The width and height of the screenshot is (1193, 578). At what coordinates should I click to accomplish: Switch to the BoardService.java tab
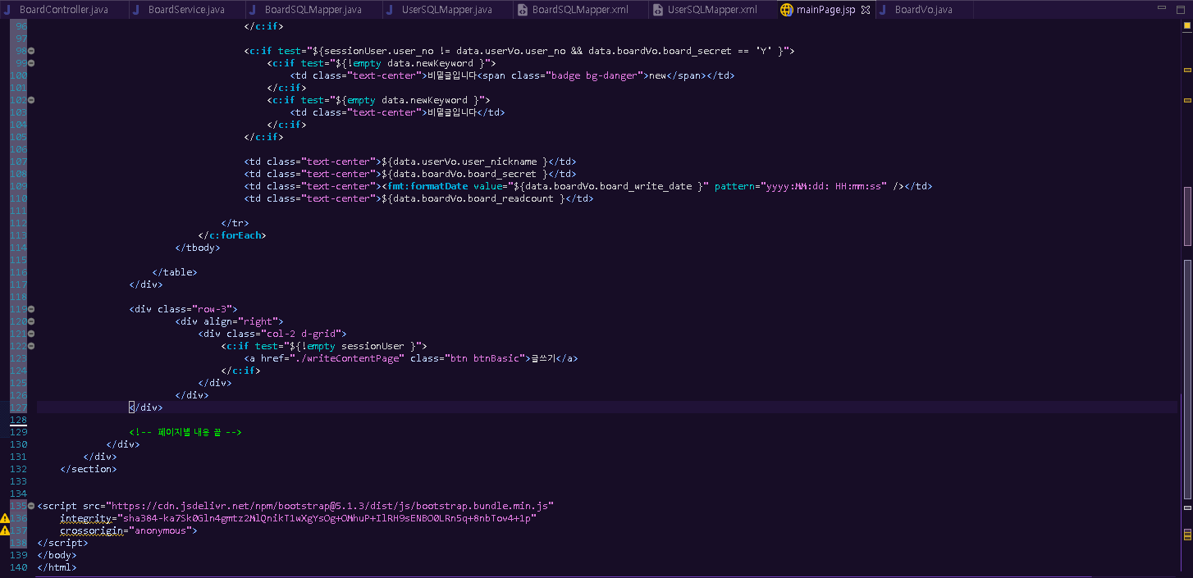point(186,10)
